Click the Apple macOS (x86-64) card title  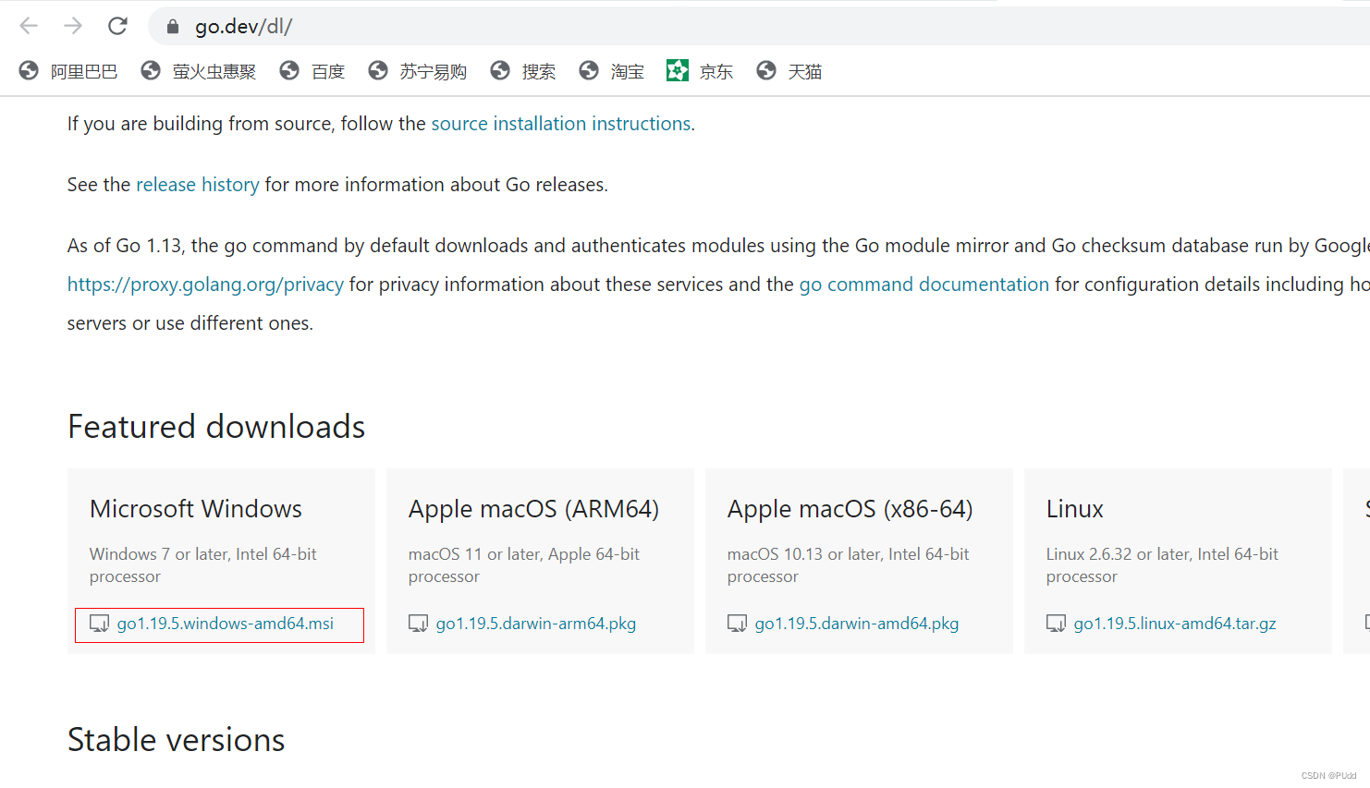[850, 509]
